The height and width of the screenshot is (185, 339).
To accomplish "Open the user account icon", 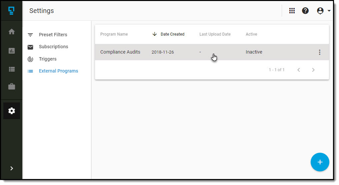I will click(320, 11).
